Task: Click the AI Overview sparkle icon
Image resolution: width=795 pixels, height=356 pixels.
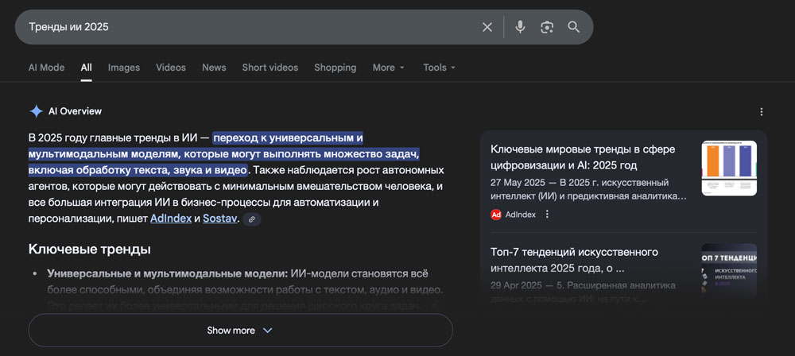Action: point(36,111)
